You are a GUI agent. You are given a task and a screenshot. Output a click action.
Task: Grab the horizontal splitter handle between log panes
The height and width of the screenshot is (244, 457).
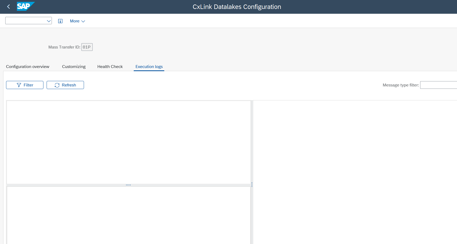point(128,185)
